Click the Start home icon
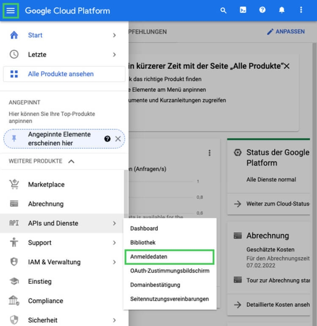This screenshot has height=326, width=317. pos(14,35)
